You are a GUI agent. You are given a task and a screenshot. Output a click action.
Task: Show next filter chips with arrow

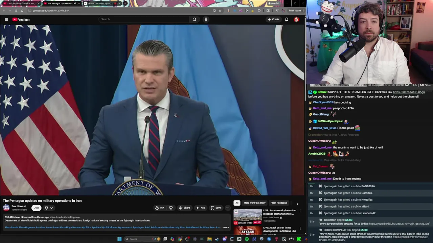(297, 204)
